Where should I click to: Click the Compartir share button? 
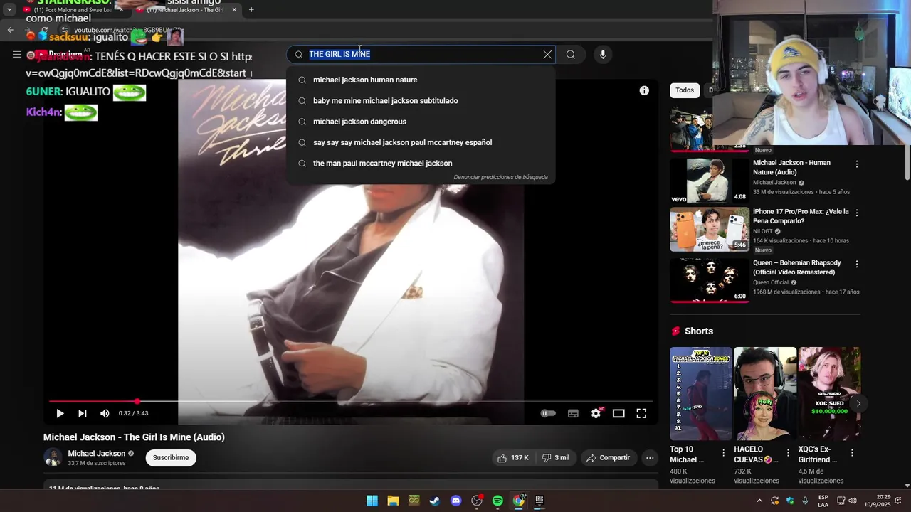pos(608,458)
